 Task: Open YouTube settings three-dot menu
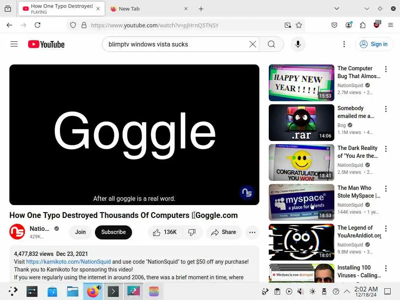(344, 44)
